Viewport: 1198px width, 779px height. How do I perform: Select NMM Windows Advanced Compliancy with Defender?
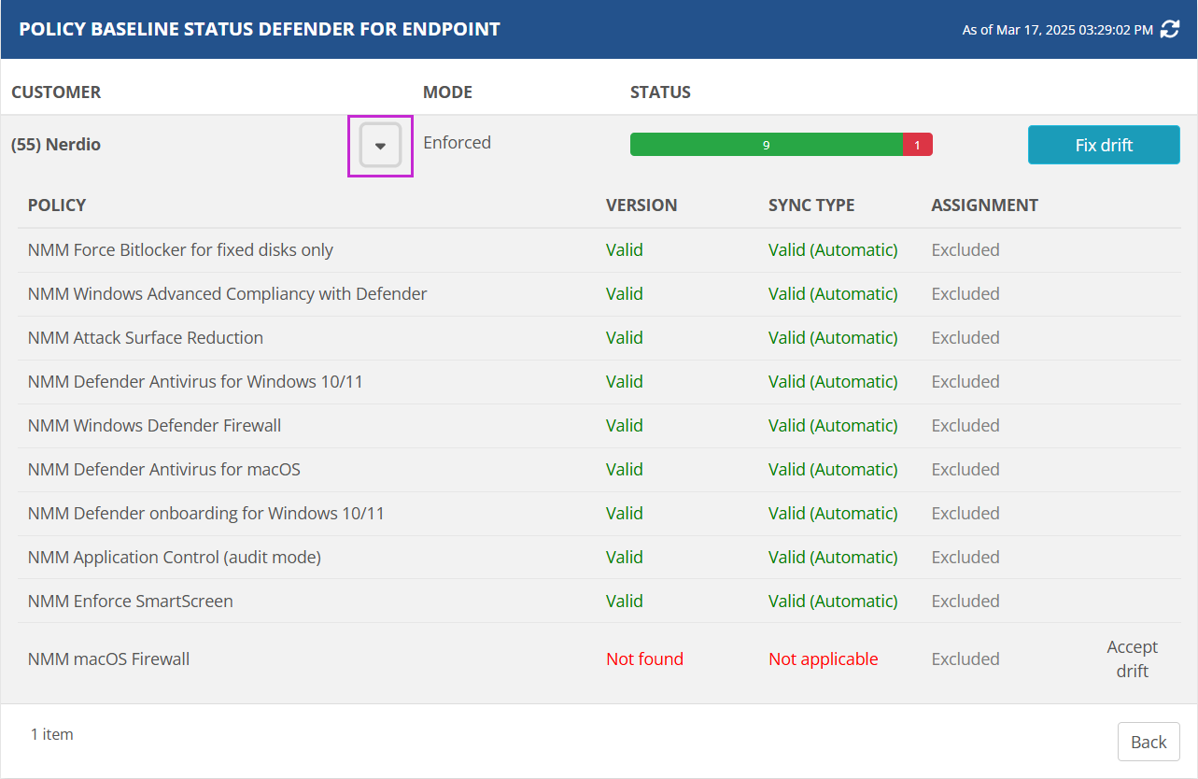tap(228, 293)
